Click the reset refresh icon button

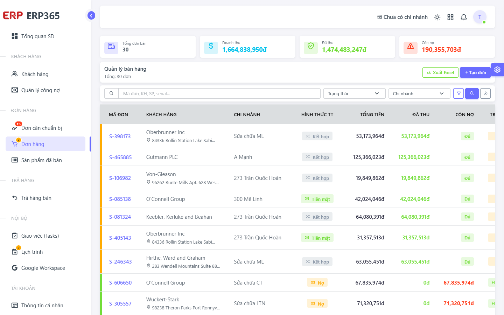pos(485,93)
